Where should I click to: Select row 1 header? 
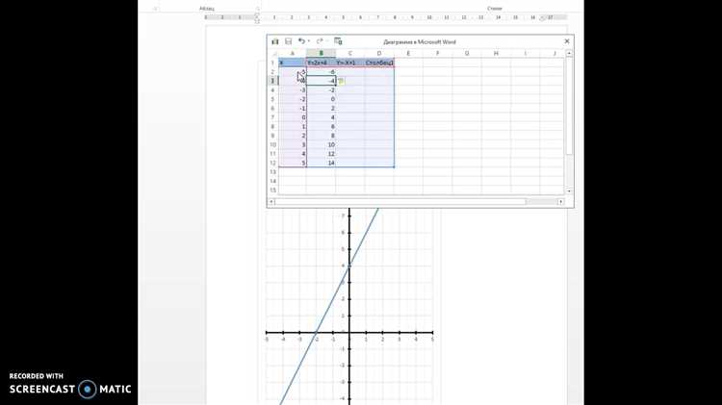[x=273, y=63]
